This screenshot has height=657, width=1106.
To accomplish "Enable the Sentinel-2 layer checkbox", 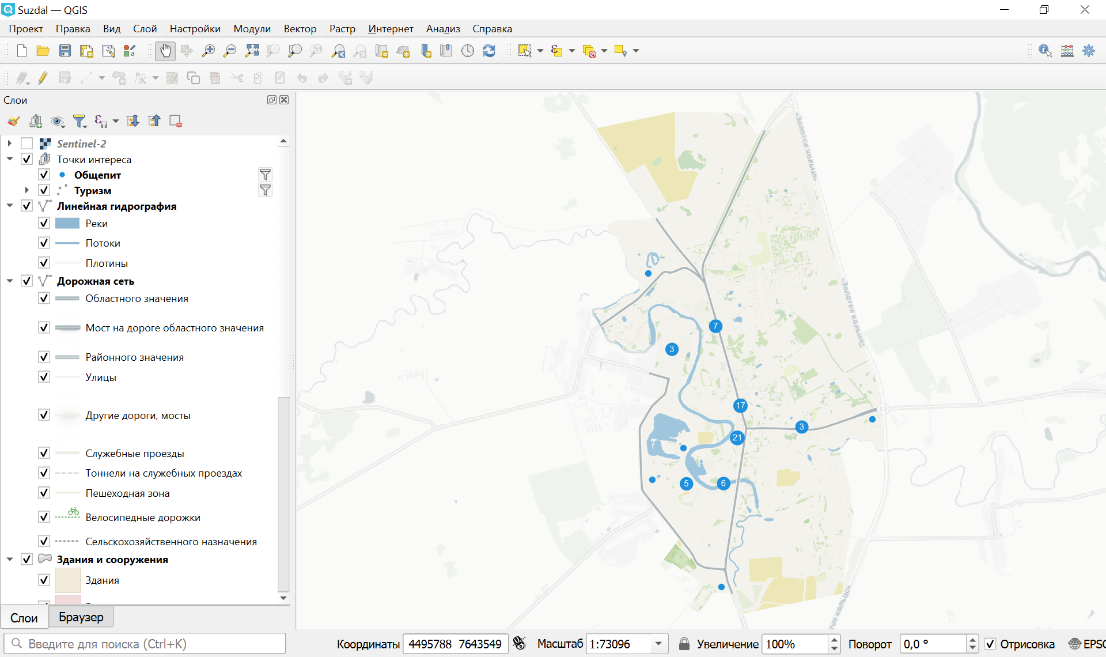I will [26, 144].
